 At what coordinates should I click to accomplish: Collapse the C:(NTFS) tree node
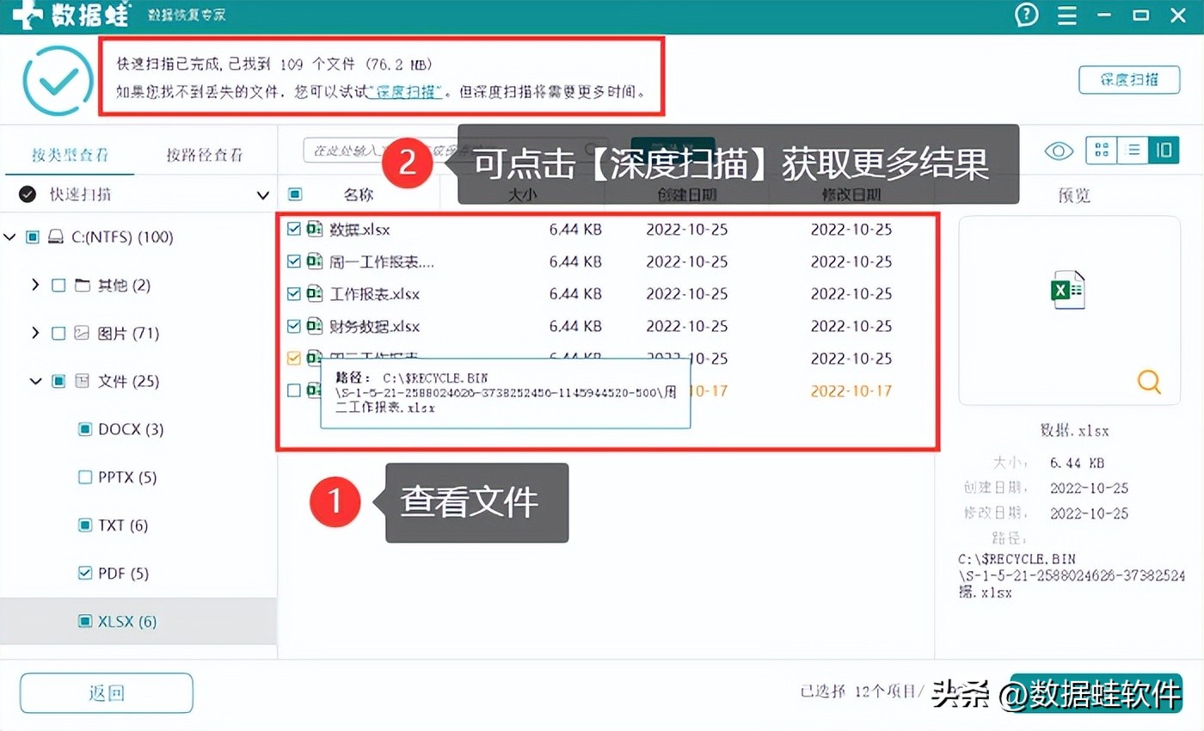[9, 236]
